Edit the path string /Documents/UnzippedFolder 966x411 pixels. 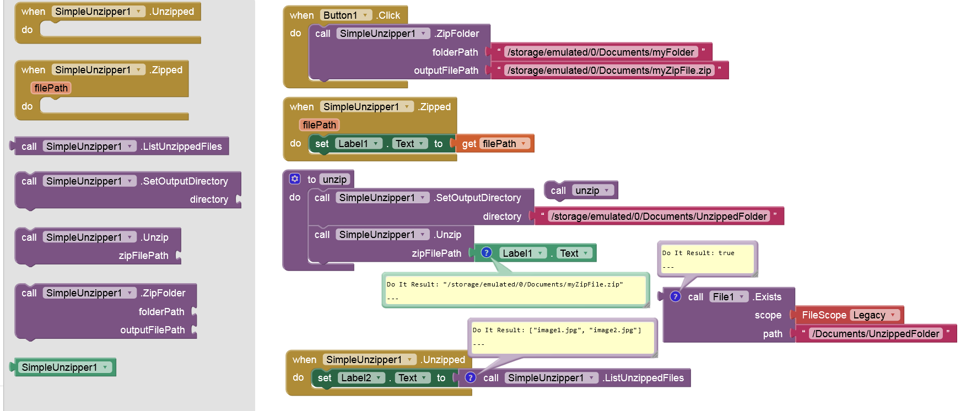point(876,334)
